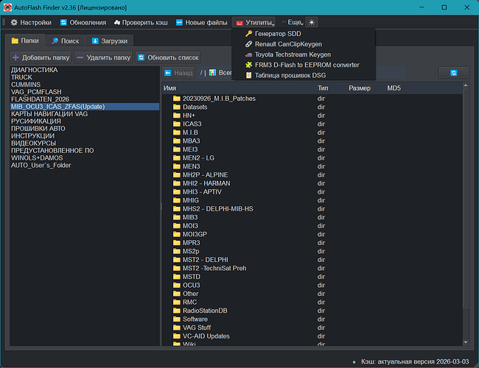Launch Генератор SDD from the menu
The image size is (479, 368).
[x=274, y=34]
